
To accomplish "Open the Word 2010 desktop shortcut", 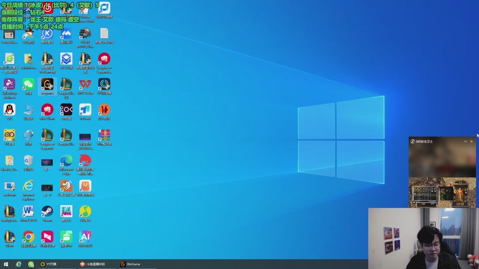I will click(28, 211).
